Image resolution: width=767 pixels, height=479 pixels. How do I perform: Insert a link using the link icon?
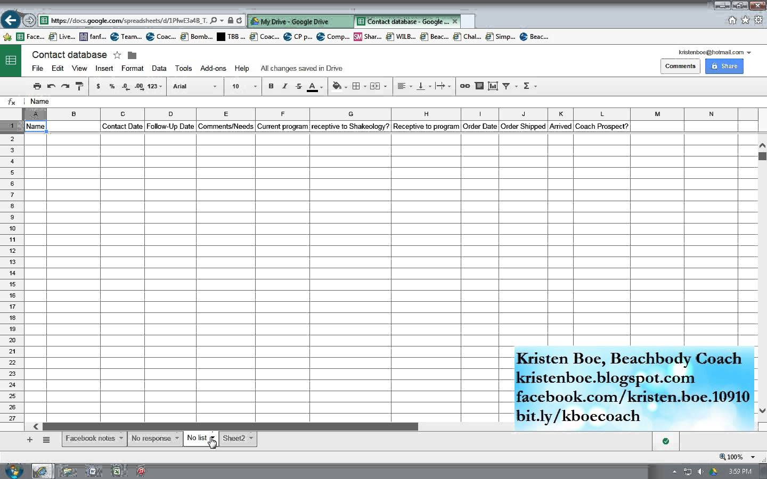(465, 86)
